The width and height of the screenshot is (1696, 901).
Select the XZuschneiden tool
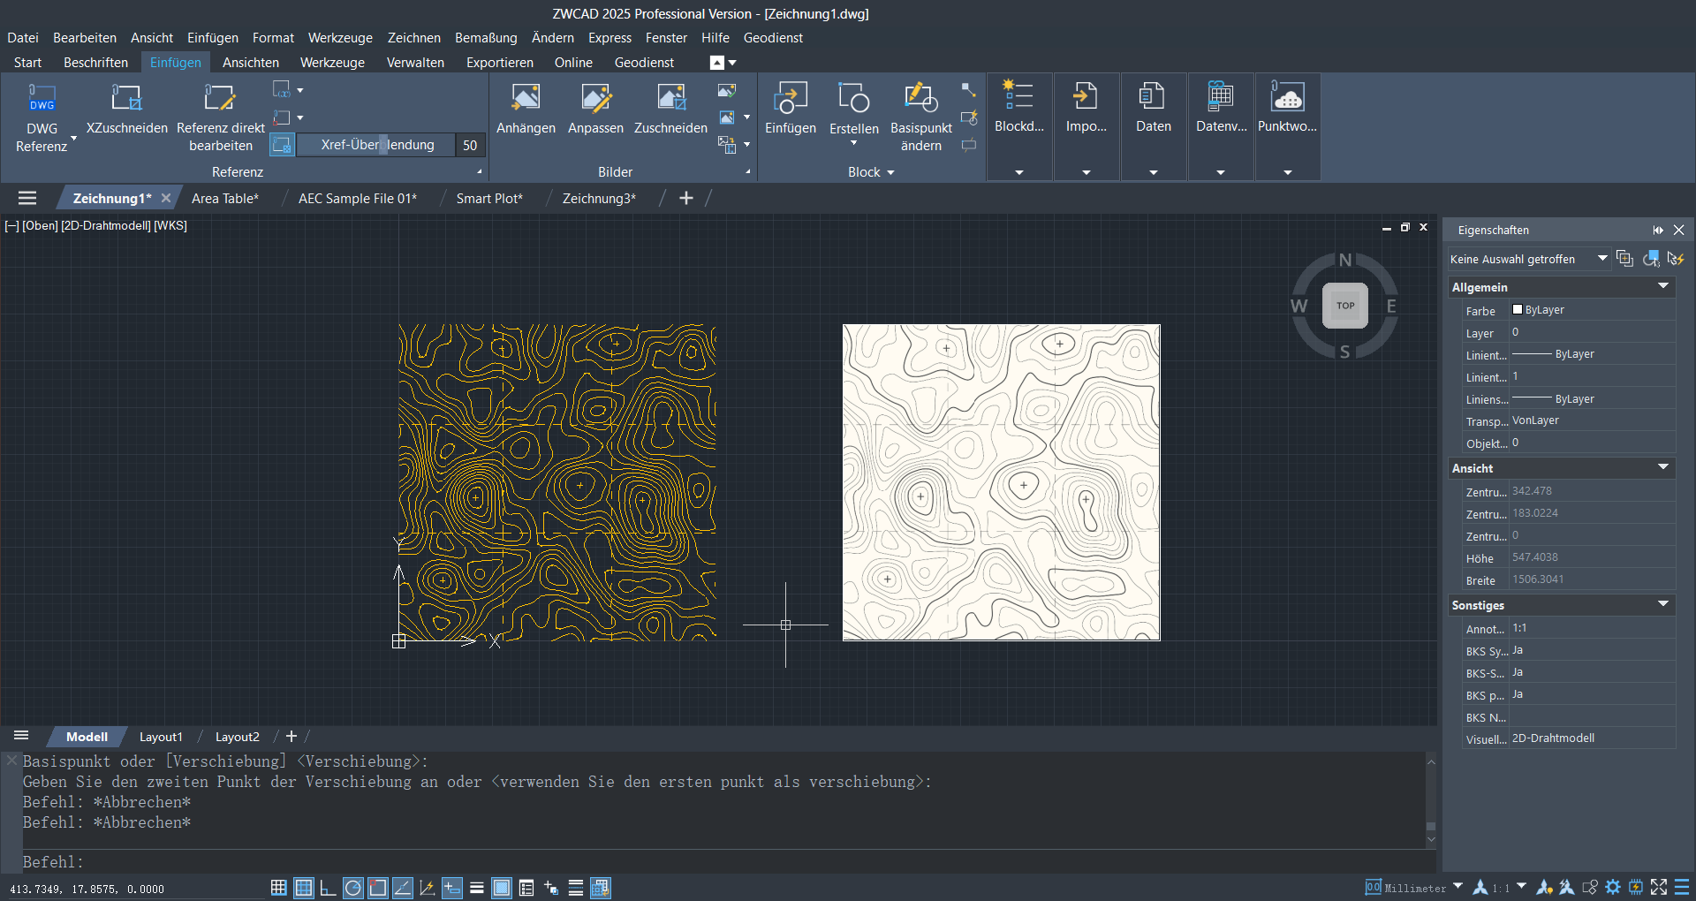click(x=126, y=98)
